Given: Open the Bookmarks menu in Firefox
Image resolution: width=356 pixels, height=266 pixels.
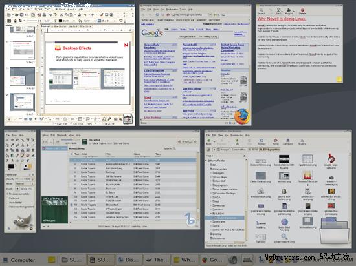Looking at the screenshot, I should click(172, 10).
